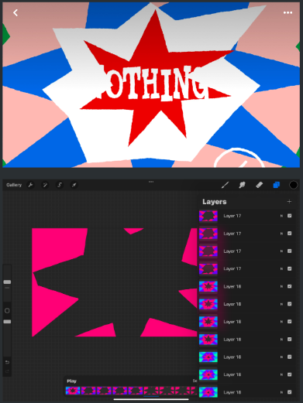Open blend mode N of bottommost Layer 18
The height and width of the screenshot is (403, 303).
(x=281, y=392)
